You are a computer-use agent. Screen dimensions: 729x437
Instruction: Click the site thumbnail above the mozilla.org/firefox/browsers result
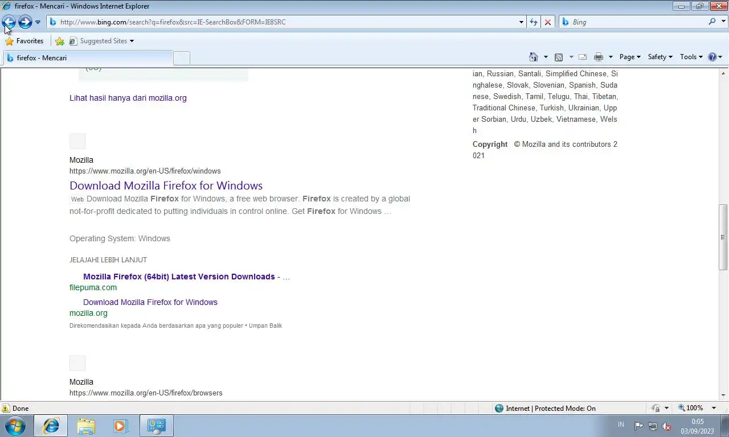77,363
